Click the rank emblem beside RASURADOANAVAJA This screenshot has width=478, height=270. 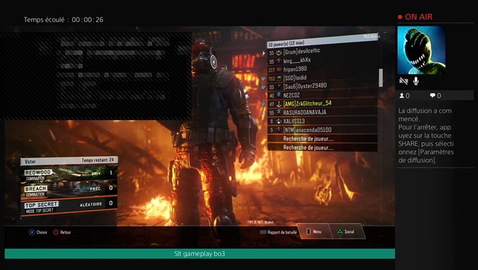pos(279,112)
